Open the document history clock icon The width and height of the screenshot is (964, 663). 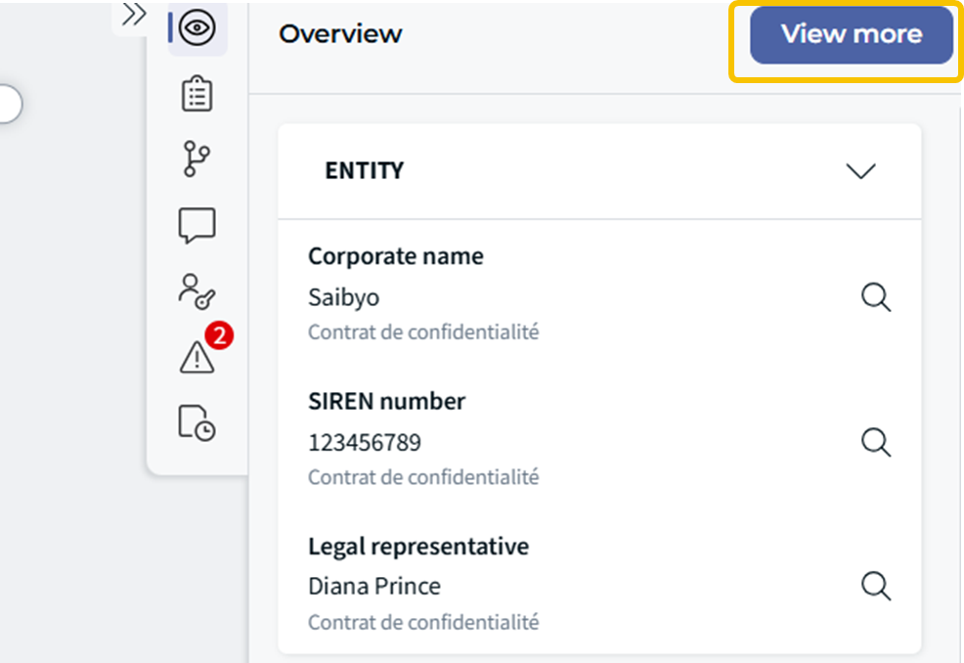point(197,422)
